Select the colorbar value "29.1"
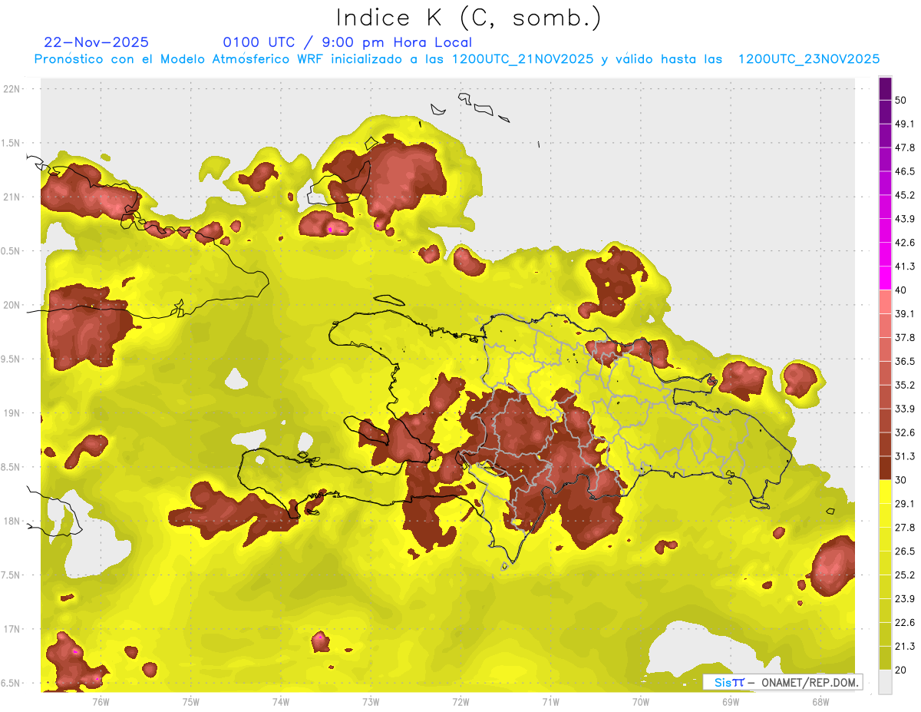Viewport: 921px width, 712px height. coord(905,504)
